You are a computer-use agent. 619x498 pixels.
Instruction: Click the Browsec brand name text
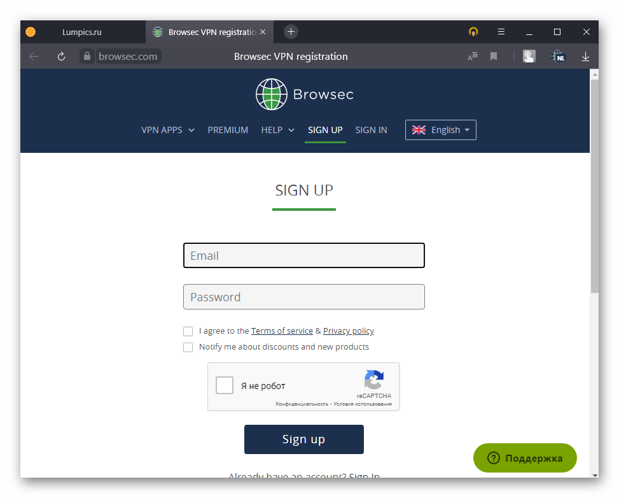coord(323,94)
